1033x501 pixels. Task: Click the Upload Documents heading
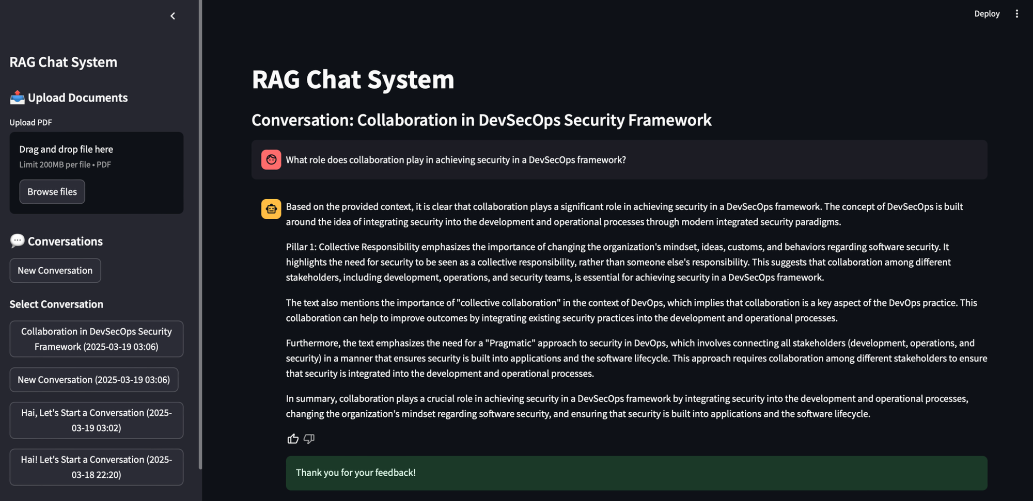[77, 98]
